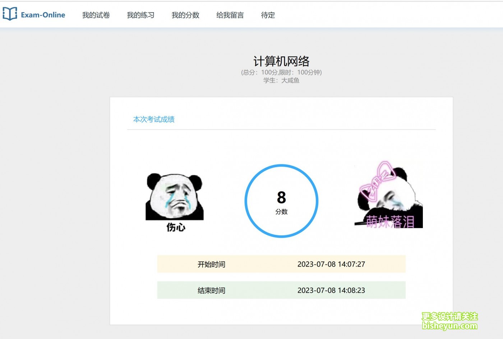Screen dimensions: 503x339
Task: Click the student name line 学生：大咸鱼
Action: (281, 80)
